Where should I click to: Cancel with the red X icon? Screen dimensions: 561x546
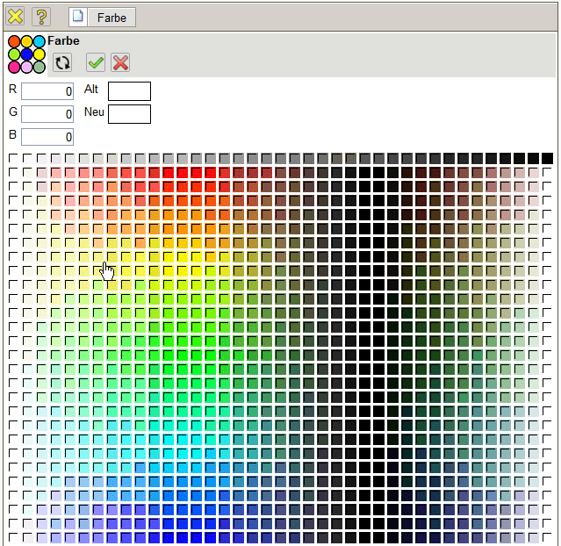[x=120, y=62]
